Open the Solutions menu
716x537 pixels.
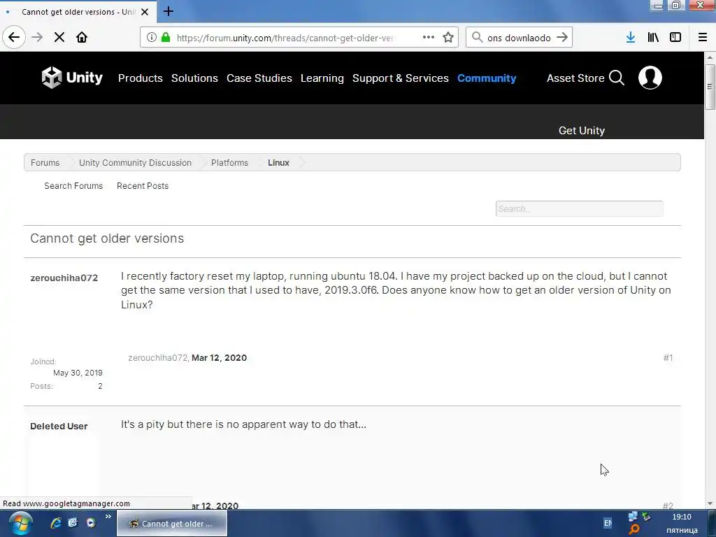(x=194, y=78)
